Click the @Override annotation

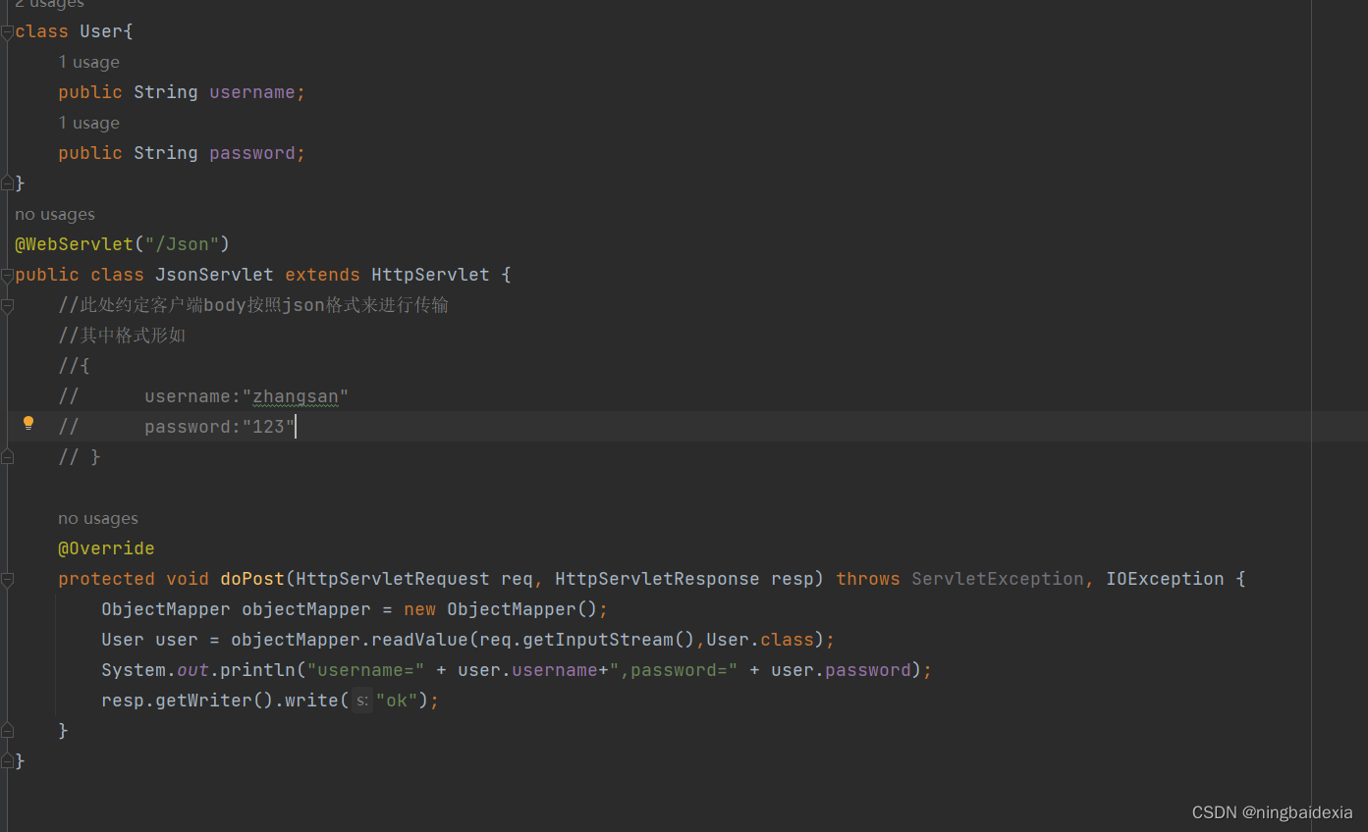point(106,548)
